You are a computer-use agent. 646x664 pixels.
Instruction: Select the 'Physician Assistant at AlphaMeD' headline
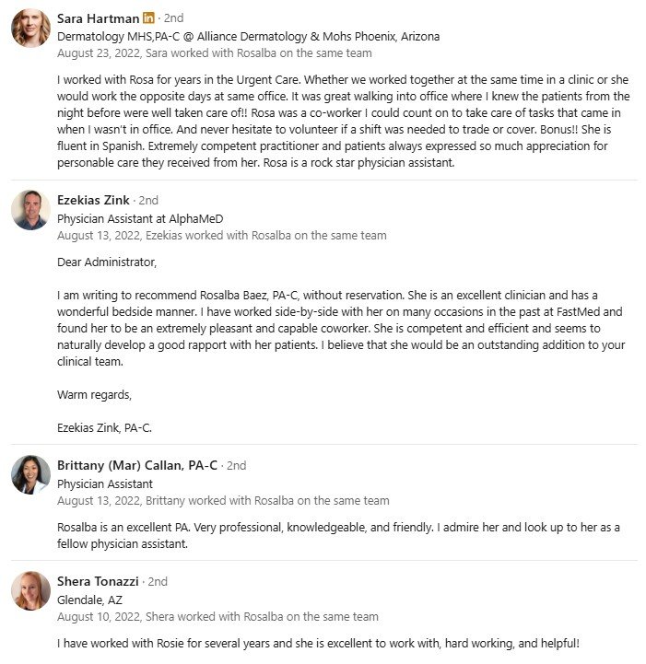pyautogui.click(x=140, y=218)
